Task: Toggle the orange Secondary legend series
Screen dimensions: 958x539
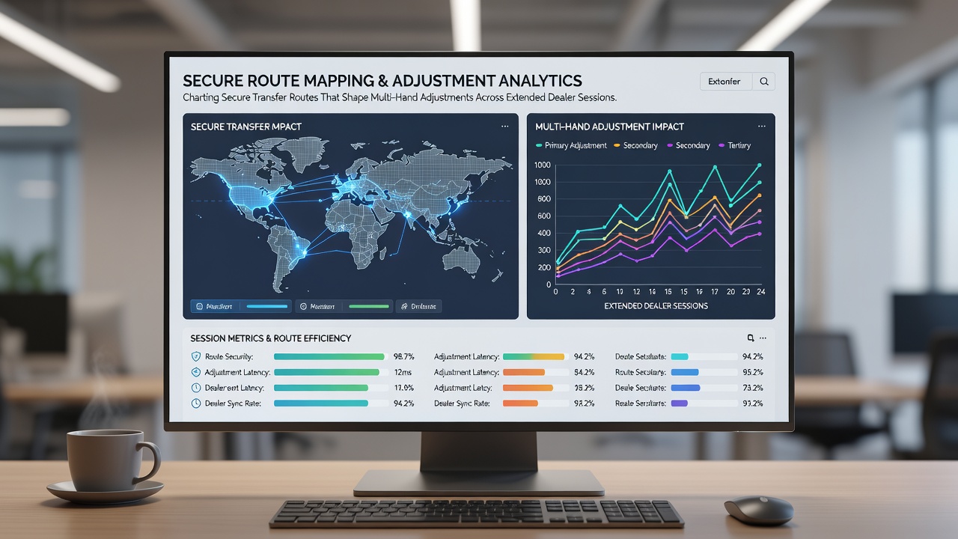Action: coord(635,145)
